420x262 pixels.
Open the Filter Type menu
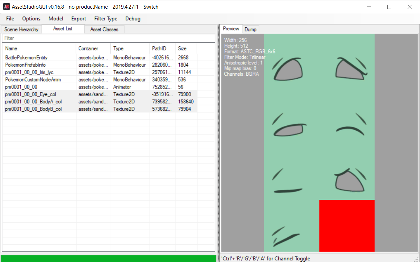[x=106, y=19]
